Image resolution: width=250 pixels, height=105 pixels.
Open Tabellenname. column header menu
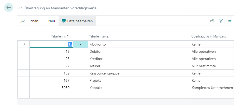(x=99, y=36)
